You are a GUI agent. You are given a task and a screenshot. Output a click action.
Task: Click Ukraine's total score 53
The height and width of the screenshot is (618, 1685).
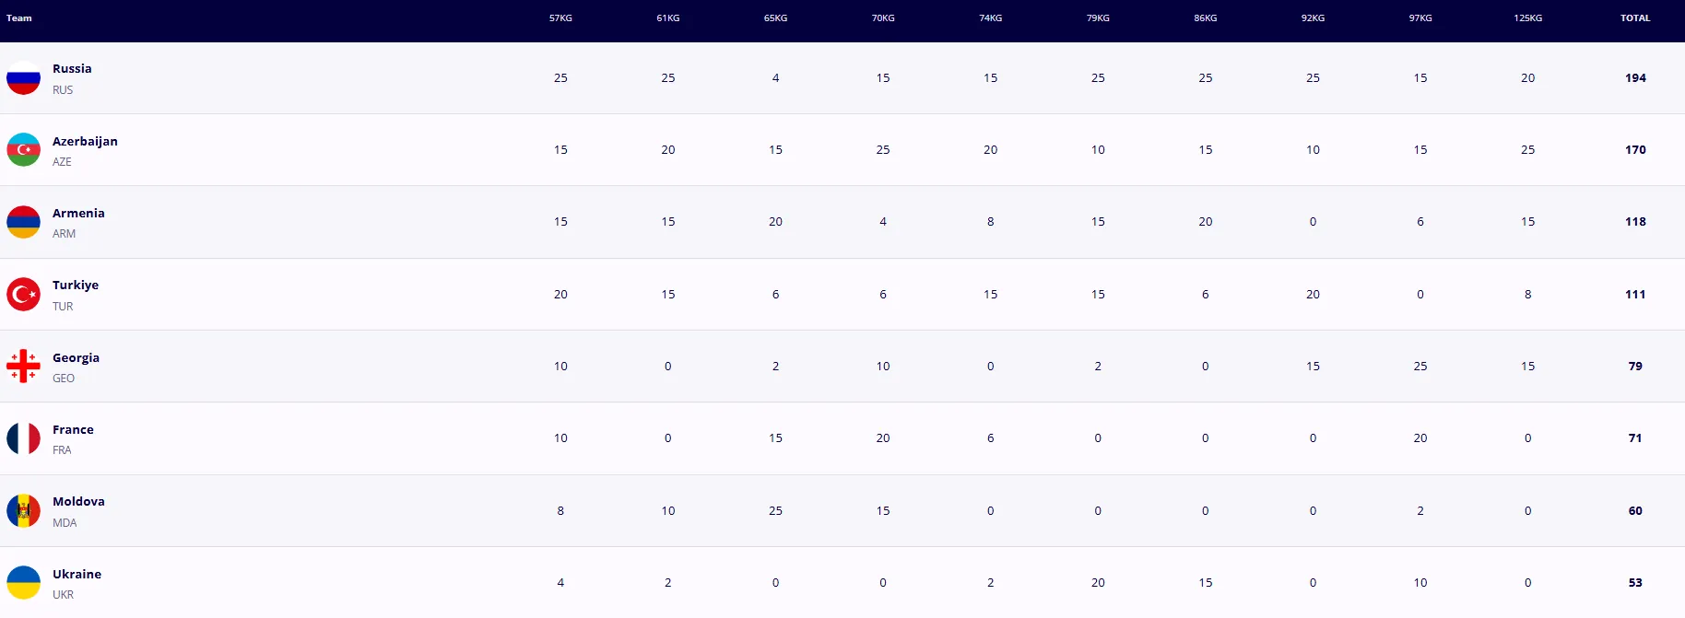click(x=1635, y=583)
